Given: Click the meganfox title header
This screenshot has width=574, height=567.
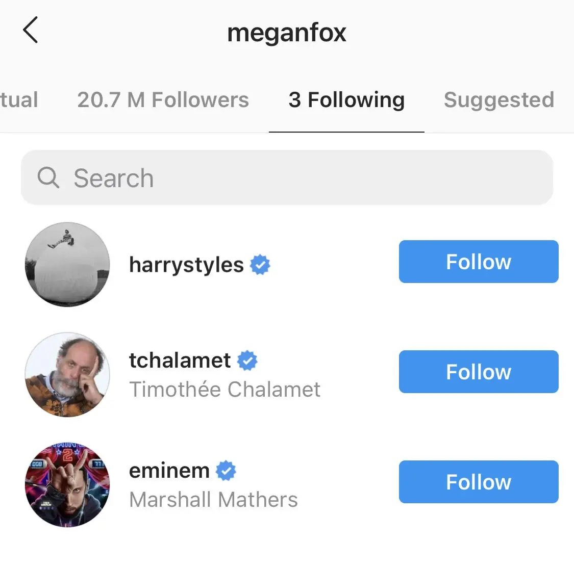Looking at the screenshot, I should 287,32.
